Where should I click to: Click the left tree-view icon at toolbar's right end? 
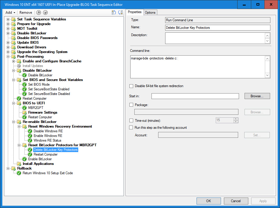click(114, 13)
